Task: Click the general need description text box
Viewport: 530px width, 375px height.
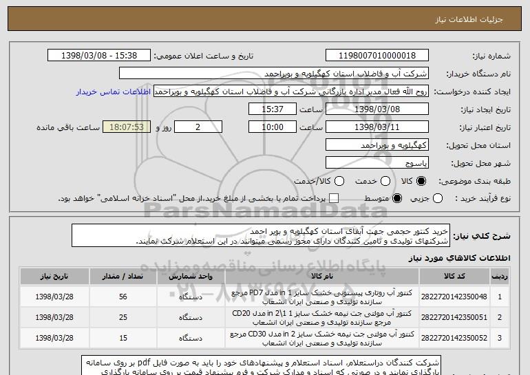Action: pos(261,235)
